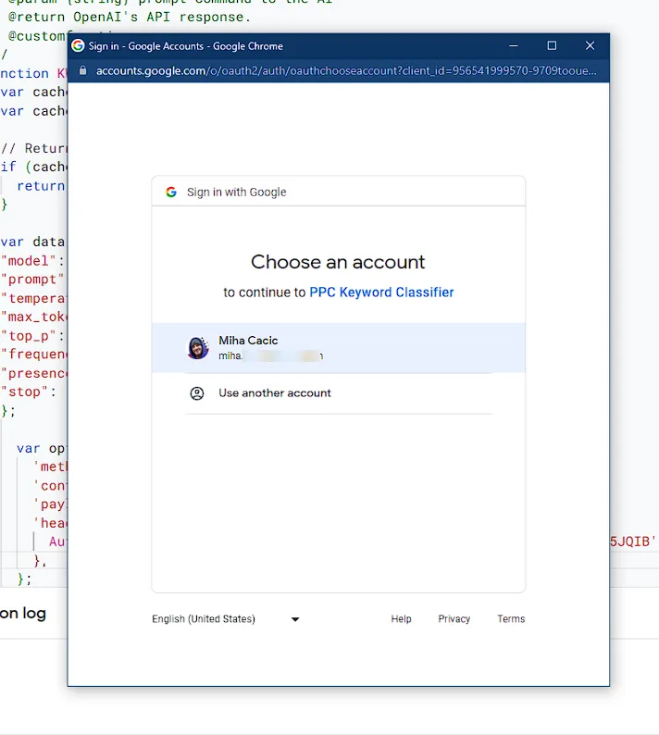Screen dimensions: 659x735
Task: Click the Google favicon in the title bar
Action: point(78,45)
